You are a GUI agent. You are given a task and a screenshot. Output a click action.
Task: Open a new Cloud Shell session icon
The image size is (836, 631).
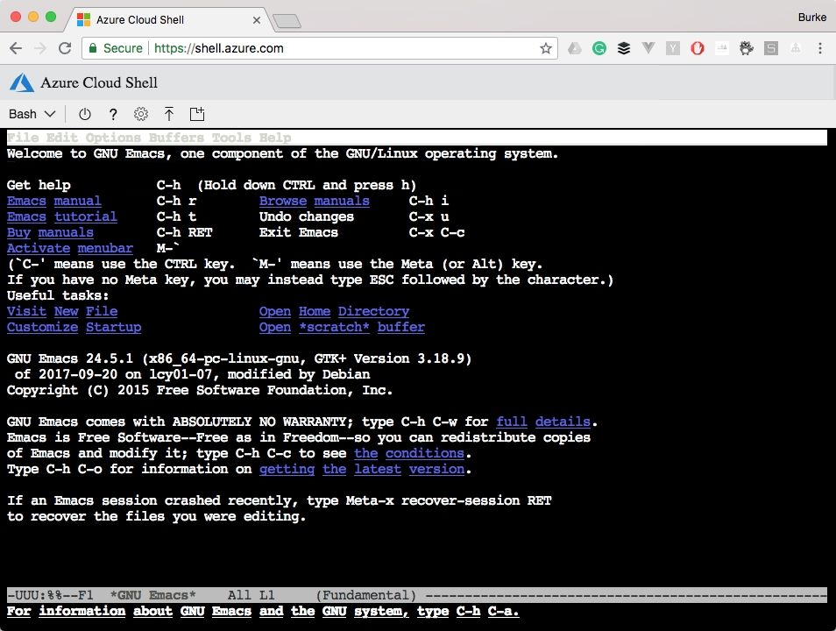197,114
